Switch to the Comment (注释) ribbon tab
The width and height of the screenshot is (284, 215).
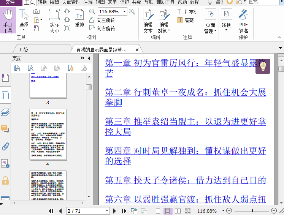pos(88,2)
